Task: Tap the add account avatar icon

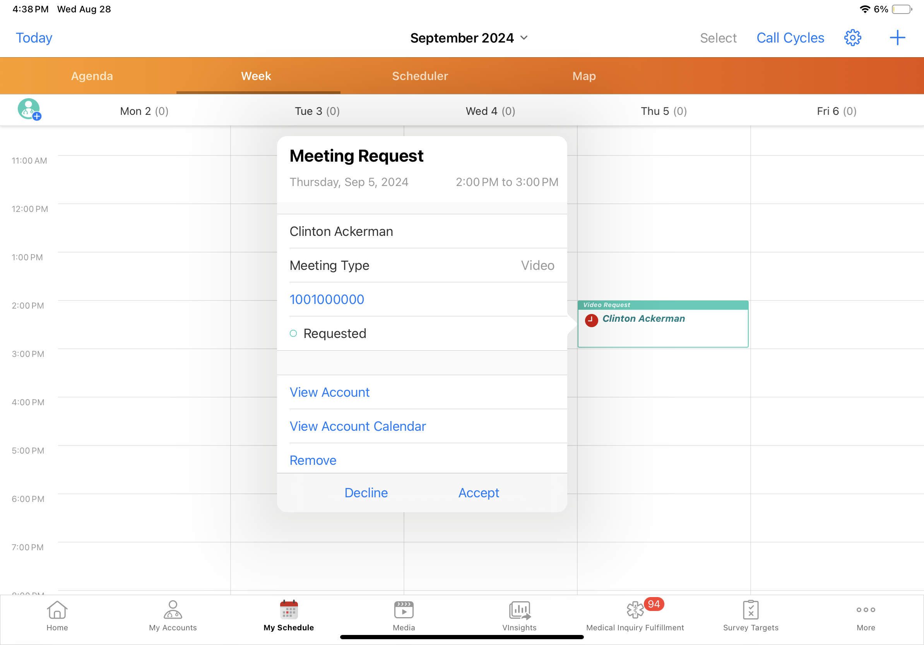Action: click(x=29, y=109)
